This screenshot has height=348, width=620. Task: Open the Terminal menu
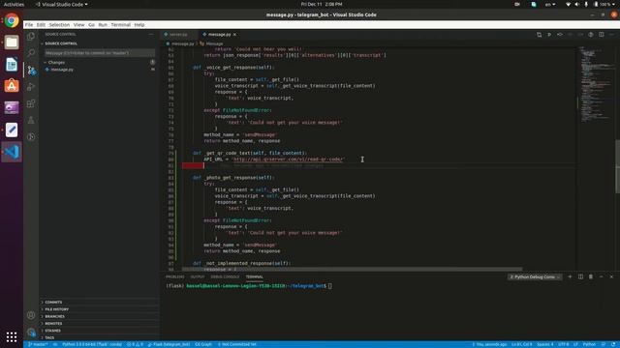pyautogui.click(x=120, y=24)
